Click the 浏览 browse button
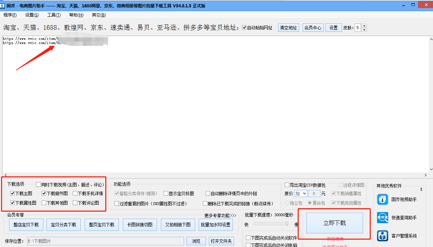The image size is (433, 247). pyautogui.click(x=196, y=241)
